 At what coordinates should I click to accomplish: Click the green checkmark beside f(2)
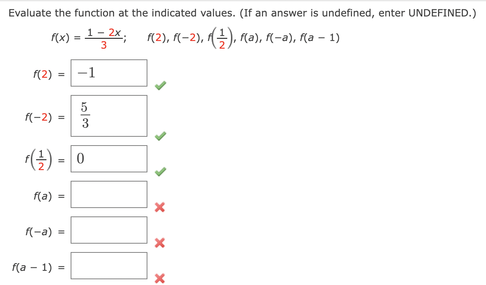click(161, 86)
